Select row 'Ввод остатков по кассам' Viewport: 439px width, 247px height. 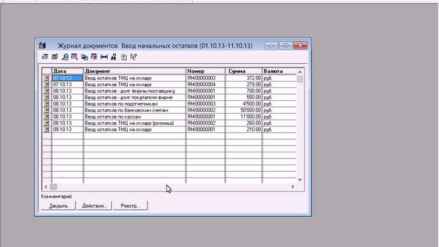[x=170, y=117]
